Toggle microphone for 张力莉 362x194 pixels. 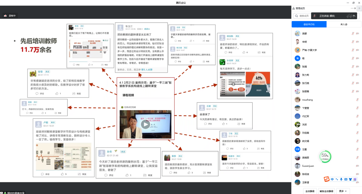[353, 75]
